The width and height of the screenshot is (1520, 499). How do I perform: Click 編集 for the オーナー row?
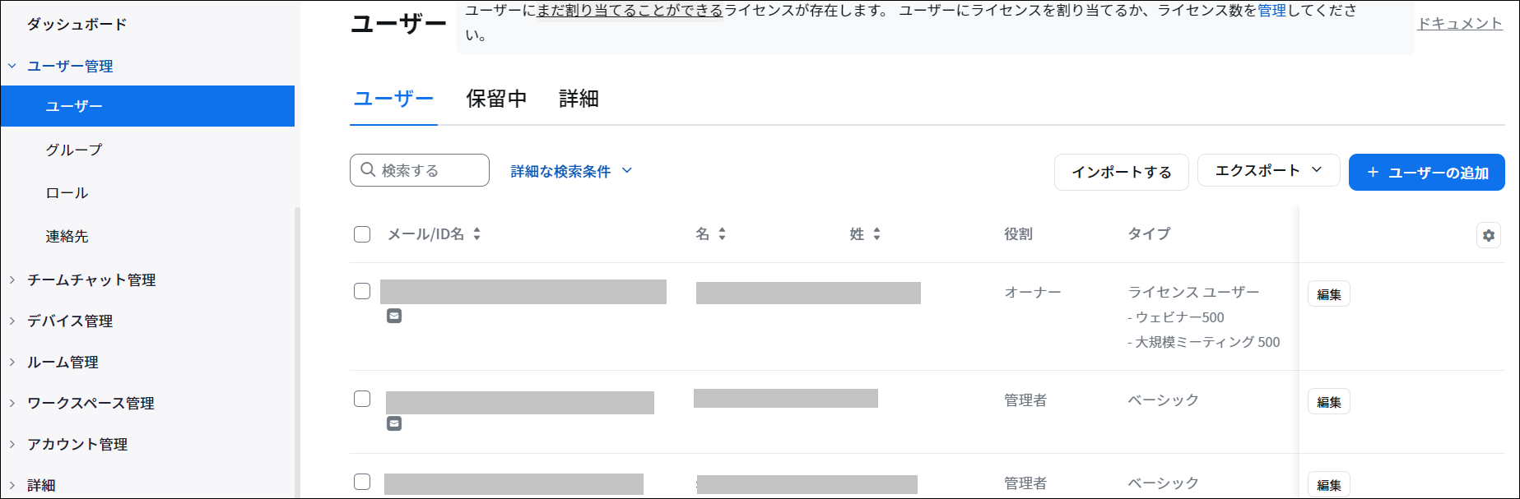click(1329, 294)
